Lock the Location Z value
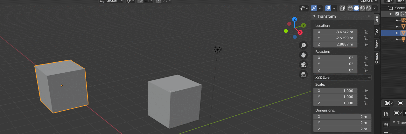Image resolution: width=406 pixels, height=134 pixels. (x=366, y=44)
